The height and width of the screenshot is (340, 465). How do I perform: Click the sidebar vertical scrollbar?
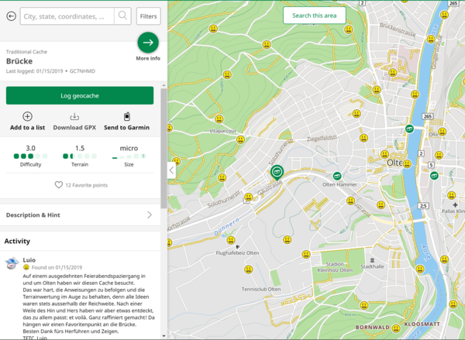[163, 147]
